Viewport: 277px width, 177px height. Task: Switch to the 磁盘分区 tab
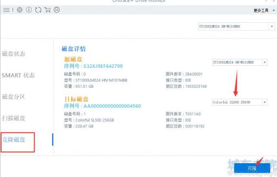click(x=13, y=97)
